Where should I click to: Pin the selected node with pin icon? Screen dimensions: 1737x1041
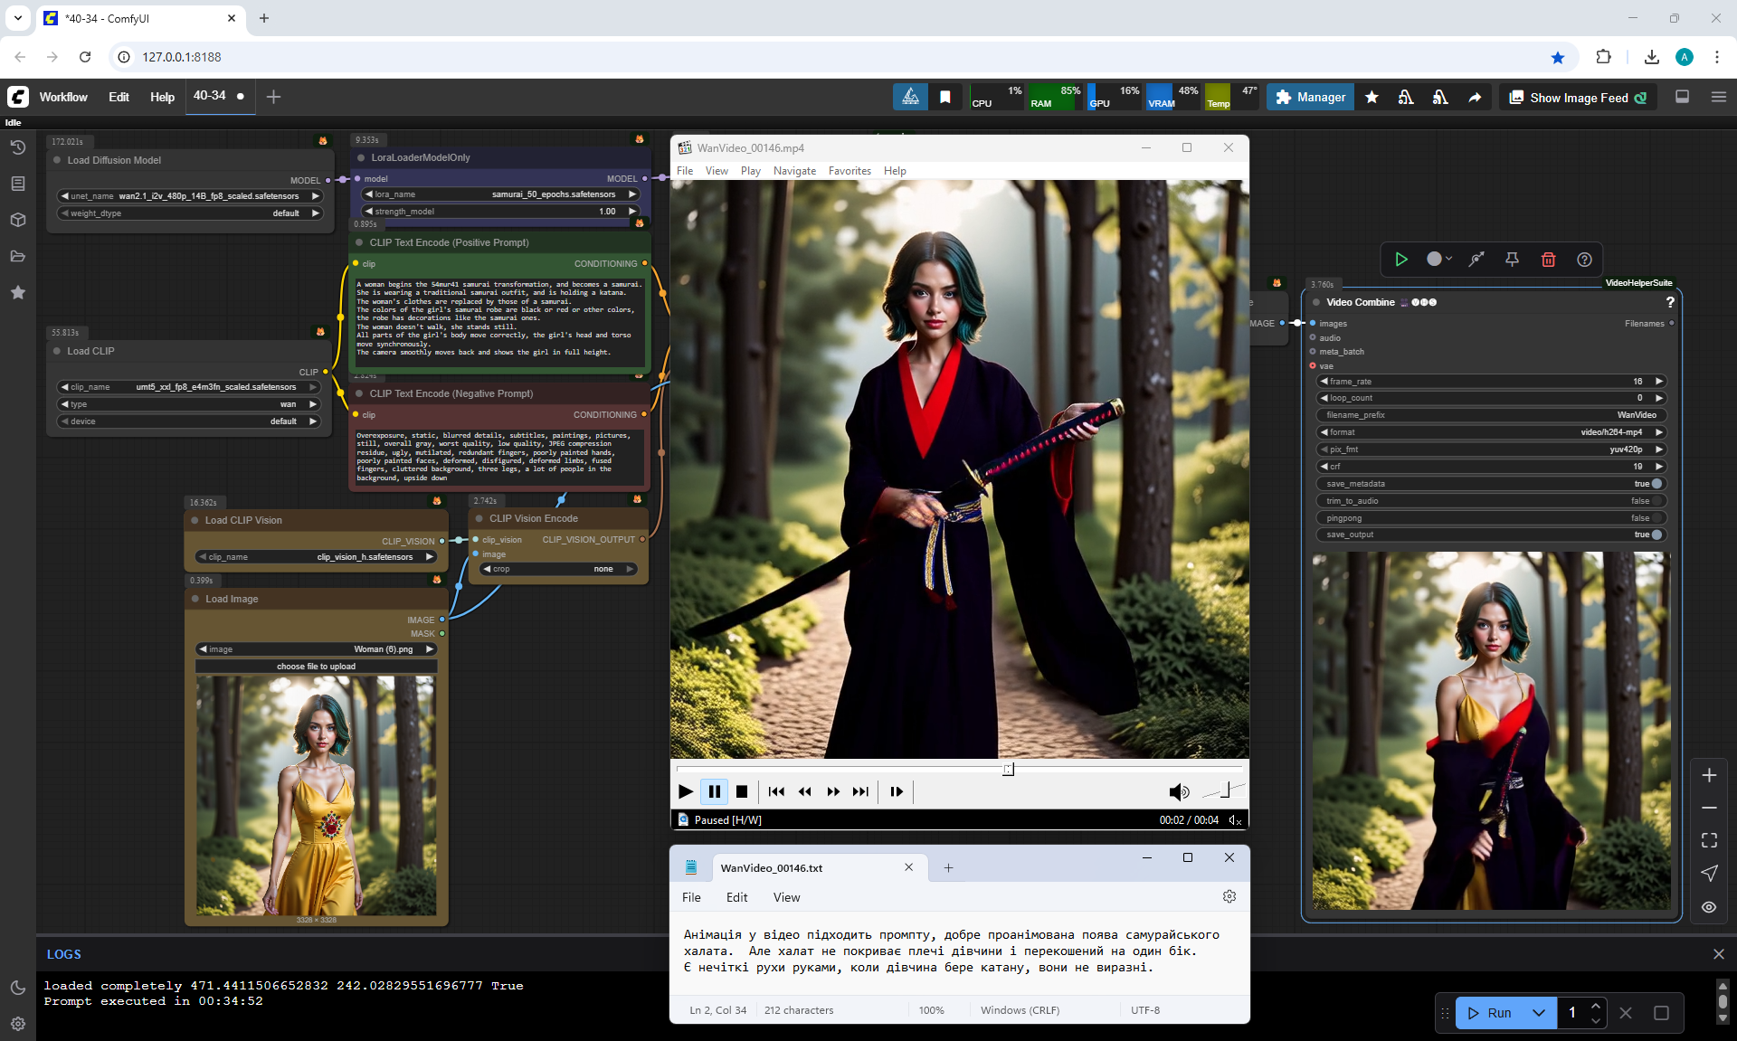tap(1512, 260)
